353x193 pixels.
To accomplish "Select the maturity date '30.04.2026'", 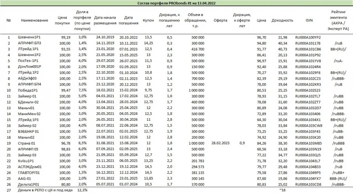I will point(128,120).
